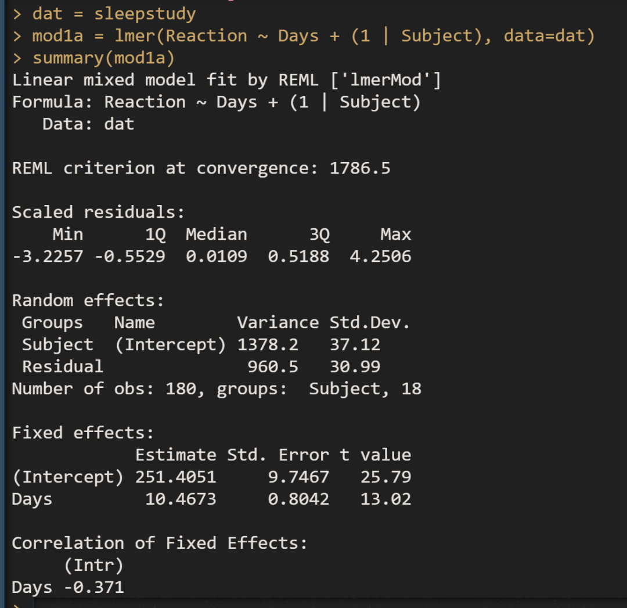Click the 'dat = sleepstudy' command line
627x608 pixels.
[114, 13]
